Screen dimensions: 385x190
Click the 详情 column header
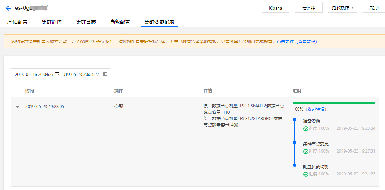(208, 91)
